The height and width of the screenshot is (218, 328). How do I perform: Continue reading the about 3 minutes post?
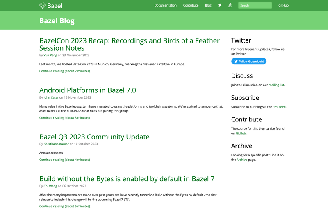pyautogui.click(x=65, y=118)
